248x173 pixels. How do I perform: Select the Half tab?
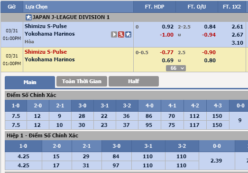coord(134,81)
